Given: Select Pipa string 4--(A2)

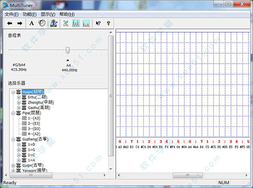Looking at the screenshot, I should [34, 134].
